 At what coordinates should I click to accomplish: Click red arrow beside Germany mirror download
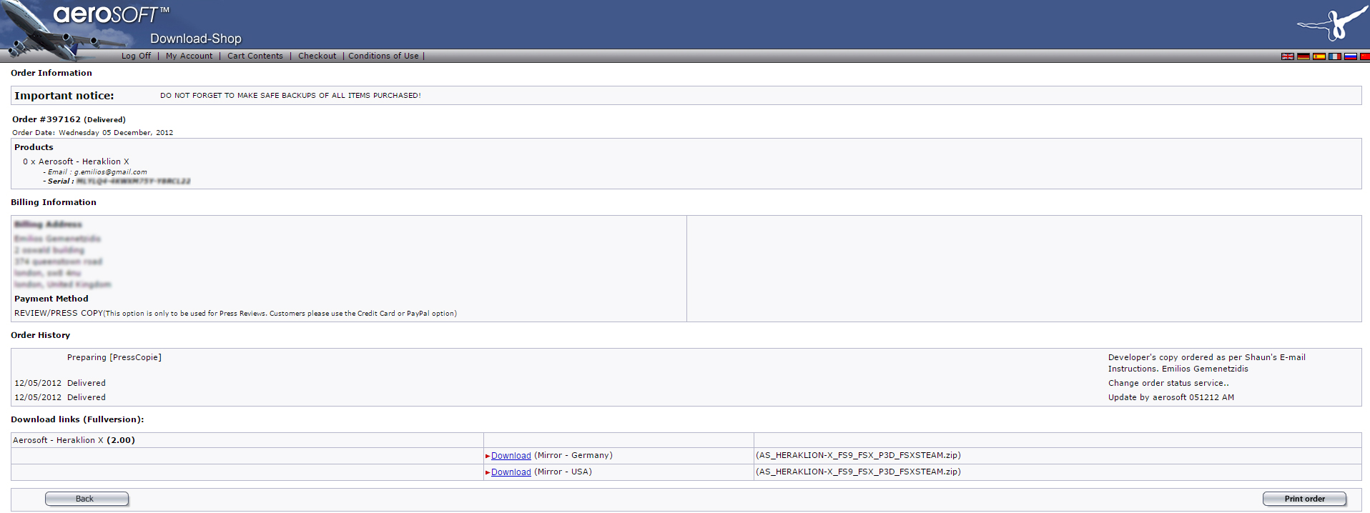click(488, 456)
